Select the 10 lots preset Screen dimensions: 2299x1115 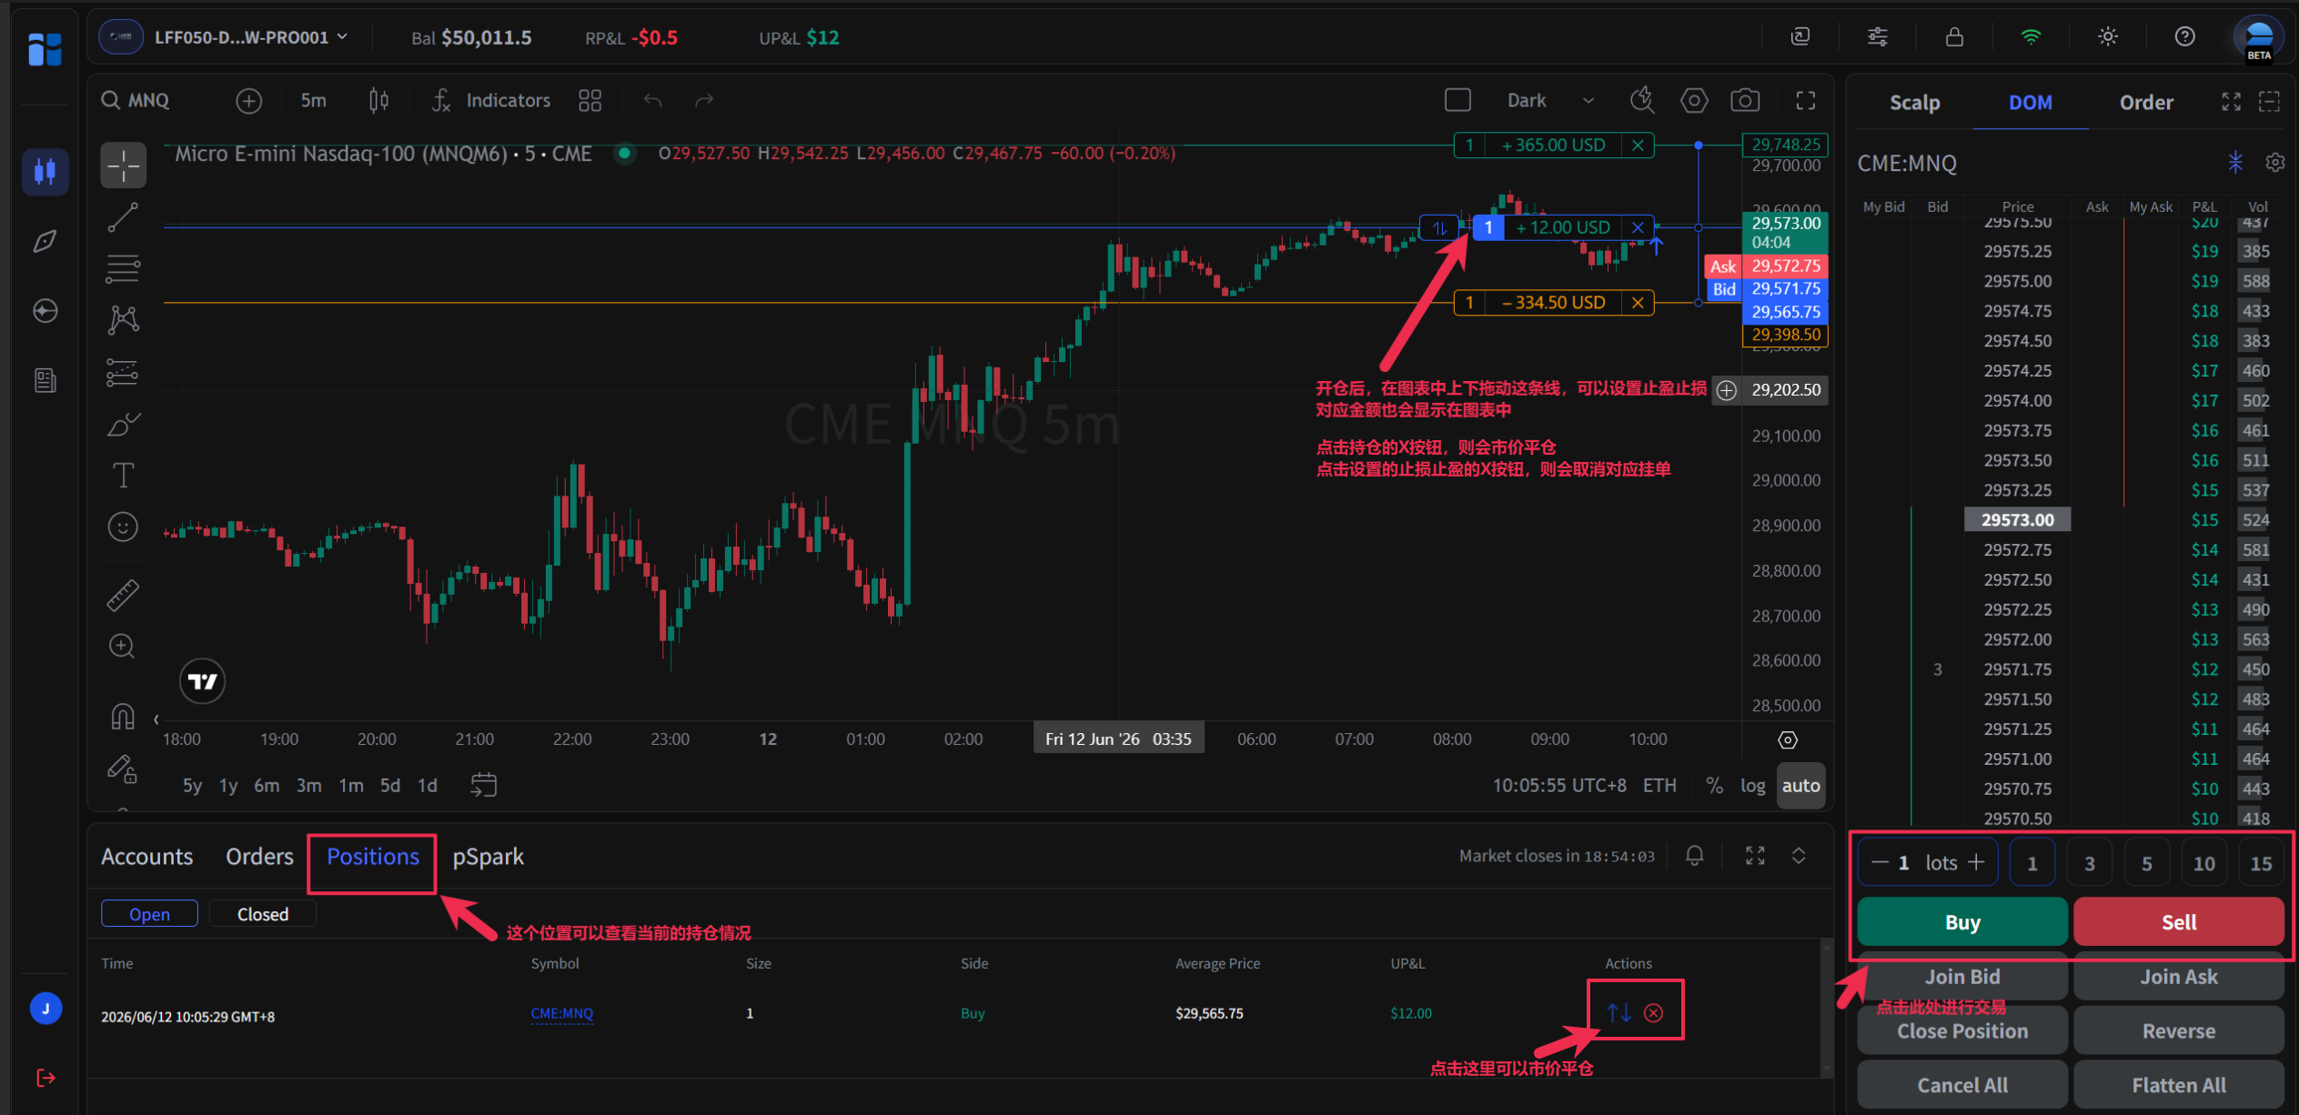tap(2204, 863)
